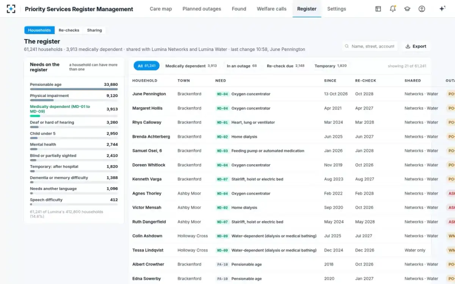Screen dimensions: 455x284
Task: Export the register
Action: click(x=416, y=46)
